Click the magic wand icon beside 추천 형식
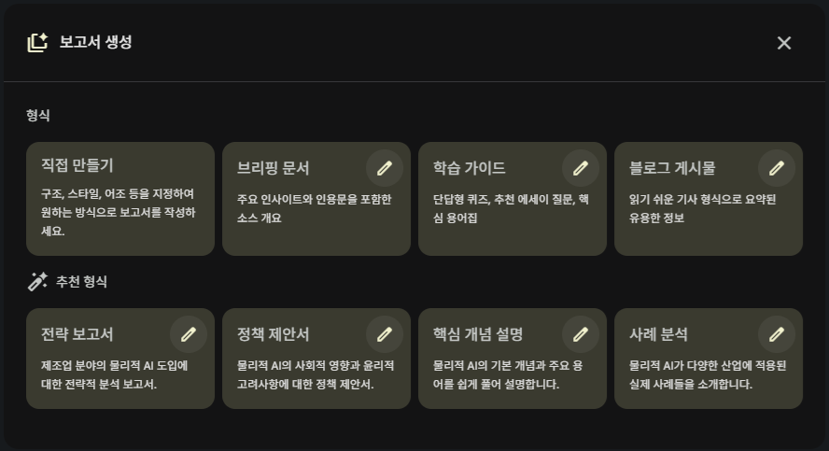 click(x=37, y=281)
